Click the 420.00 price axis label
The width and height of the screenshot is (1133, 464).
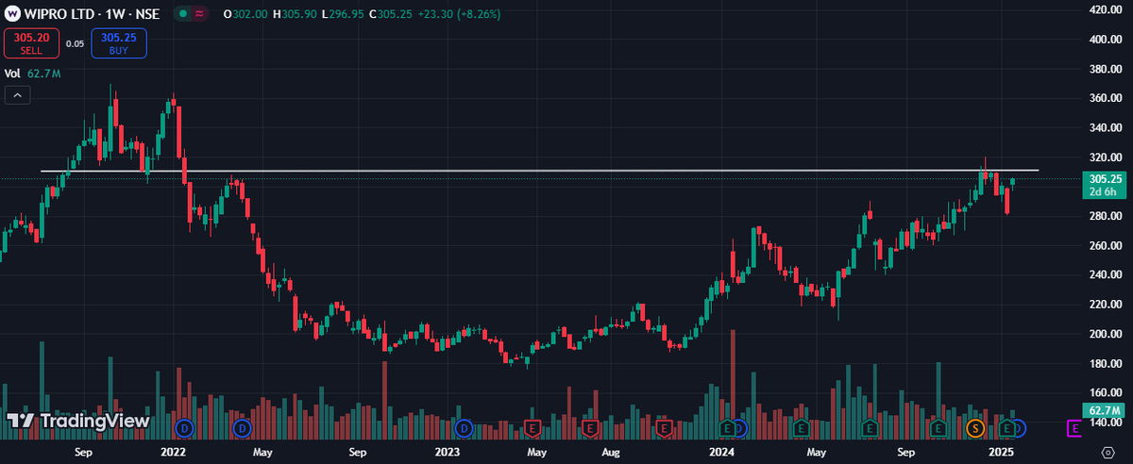(x=1104, y=9)
